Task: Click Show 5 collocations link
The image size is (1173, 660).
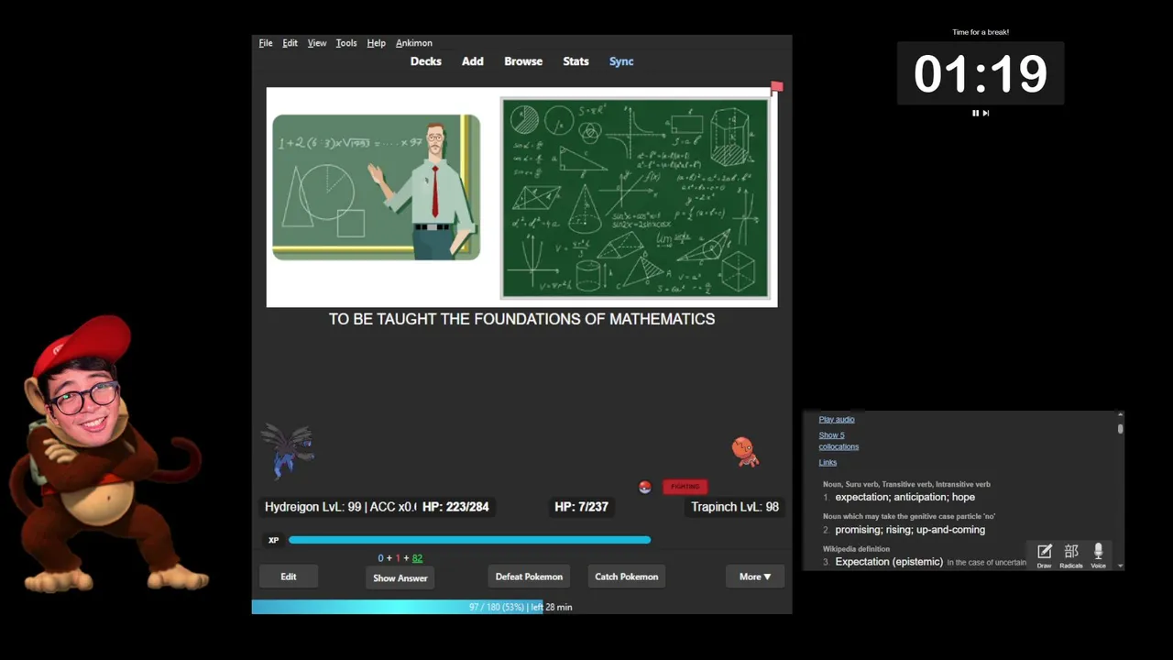Action: [839, 441]
